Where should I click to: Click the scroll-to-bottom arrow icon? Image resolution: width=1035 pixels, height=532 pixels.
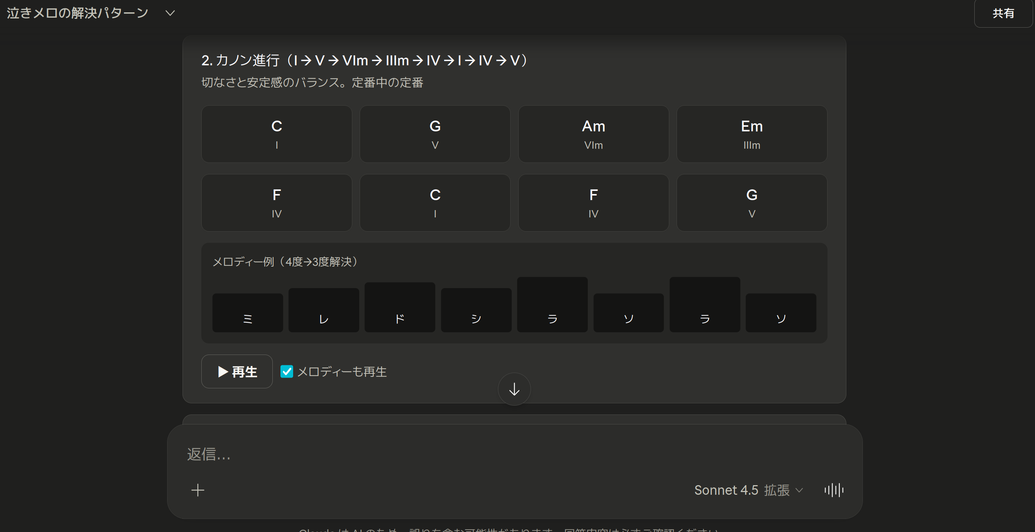[x=514, y=389]
